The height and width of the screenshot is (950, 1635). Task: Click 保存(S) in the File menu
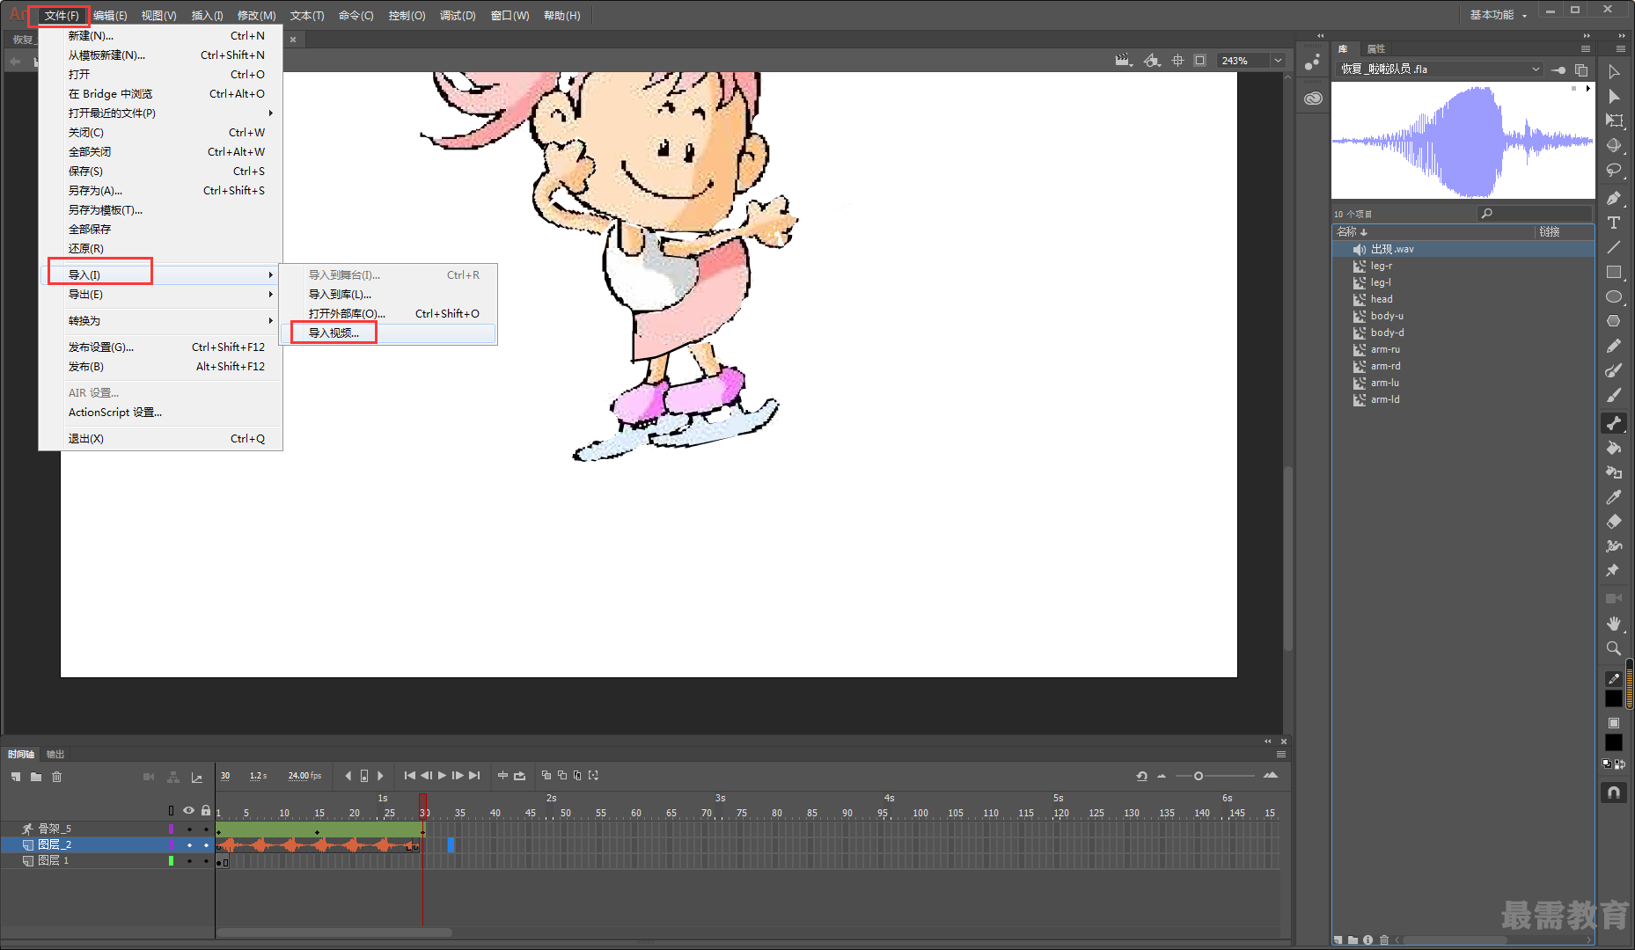(162, 172)
